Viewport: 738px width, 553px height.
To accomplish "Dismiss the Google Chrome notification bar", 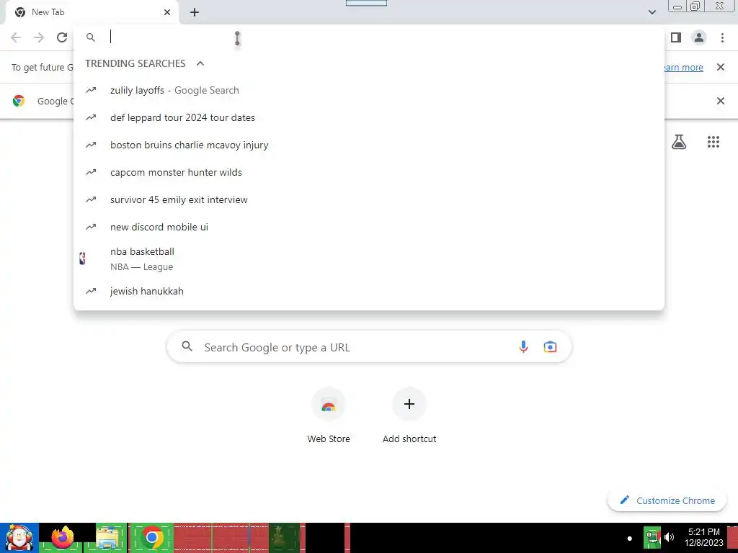I will point(721,101).
